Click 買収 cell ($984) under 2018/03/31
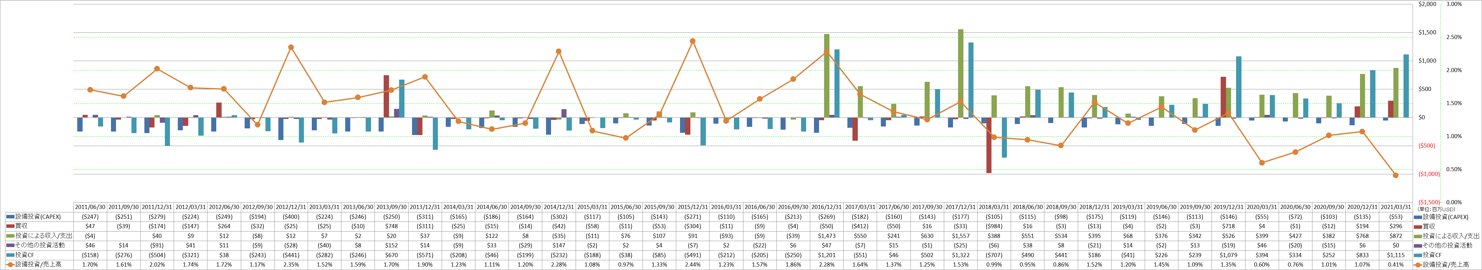Screen dimensions: 1482x270 click(994, 226)
